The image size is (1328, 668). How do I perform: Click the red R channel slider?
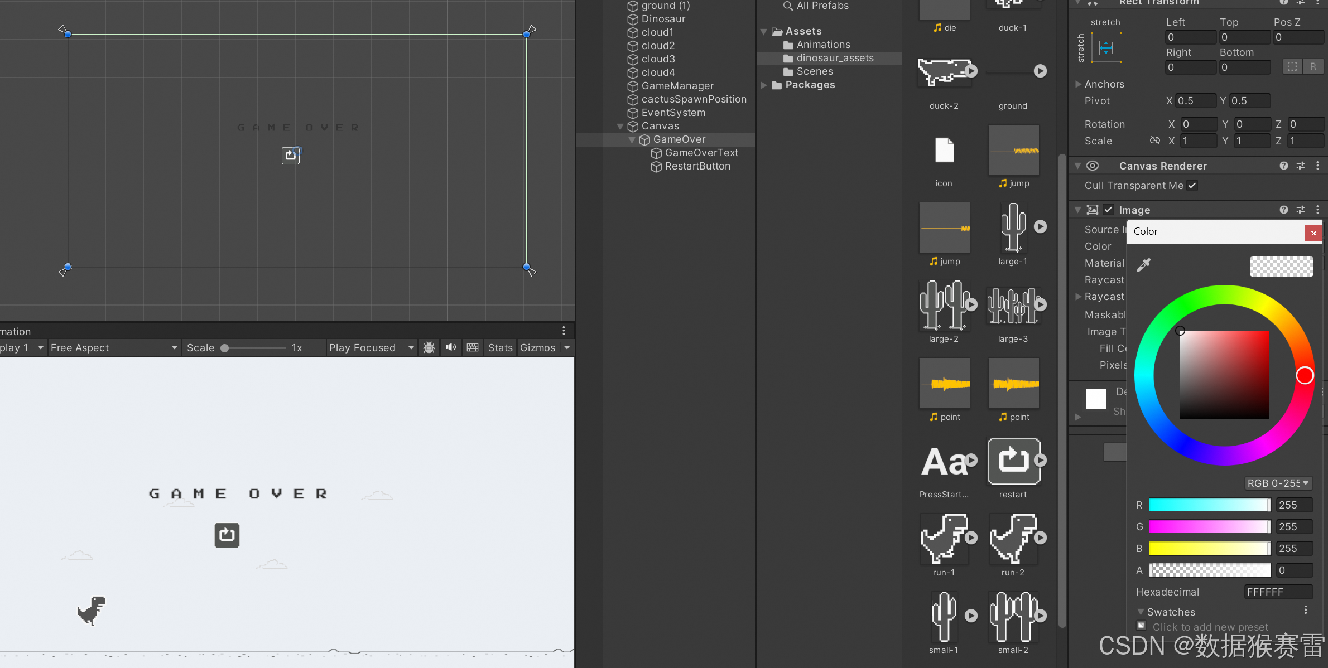point(1210,505)
